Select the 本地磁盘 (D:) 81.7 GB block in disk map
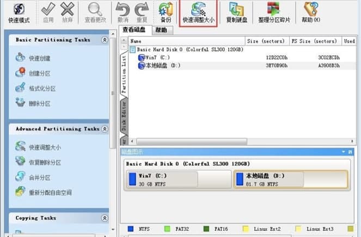Viewport: 361px width, 237px height. click(x=291, y=179)
